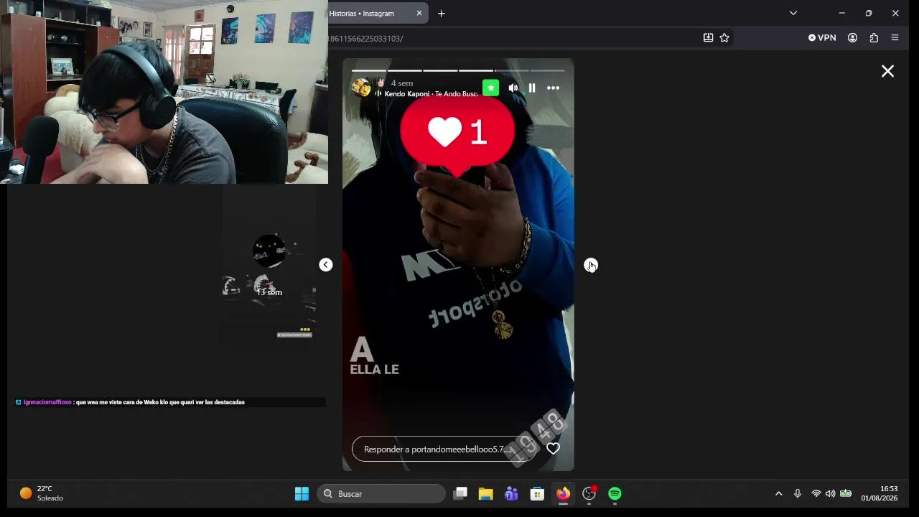Launch File Explorer from the taskbar
The height and width of the screenshot is (517, 919).
[x=485, y=493]
